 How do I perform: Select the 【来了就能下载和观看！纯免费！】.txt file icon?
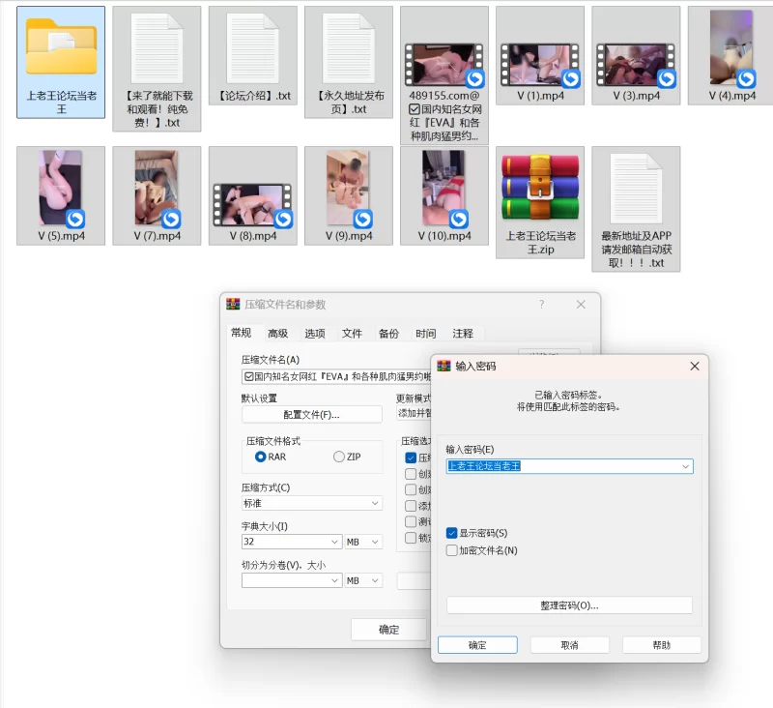(x=157, y=48)
